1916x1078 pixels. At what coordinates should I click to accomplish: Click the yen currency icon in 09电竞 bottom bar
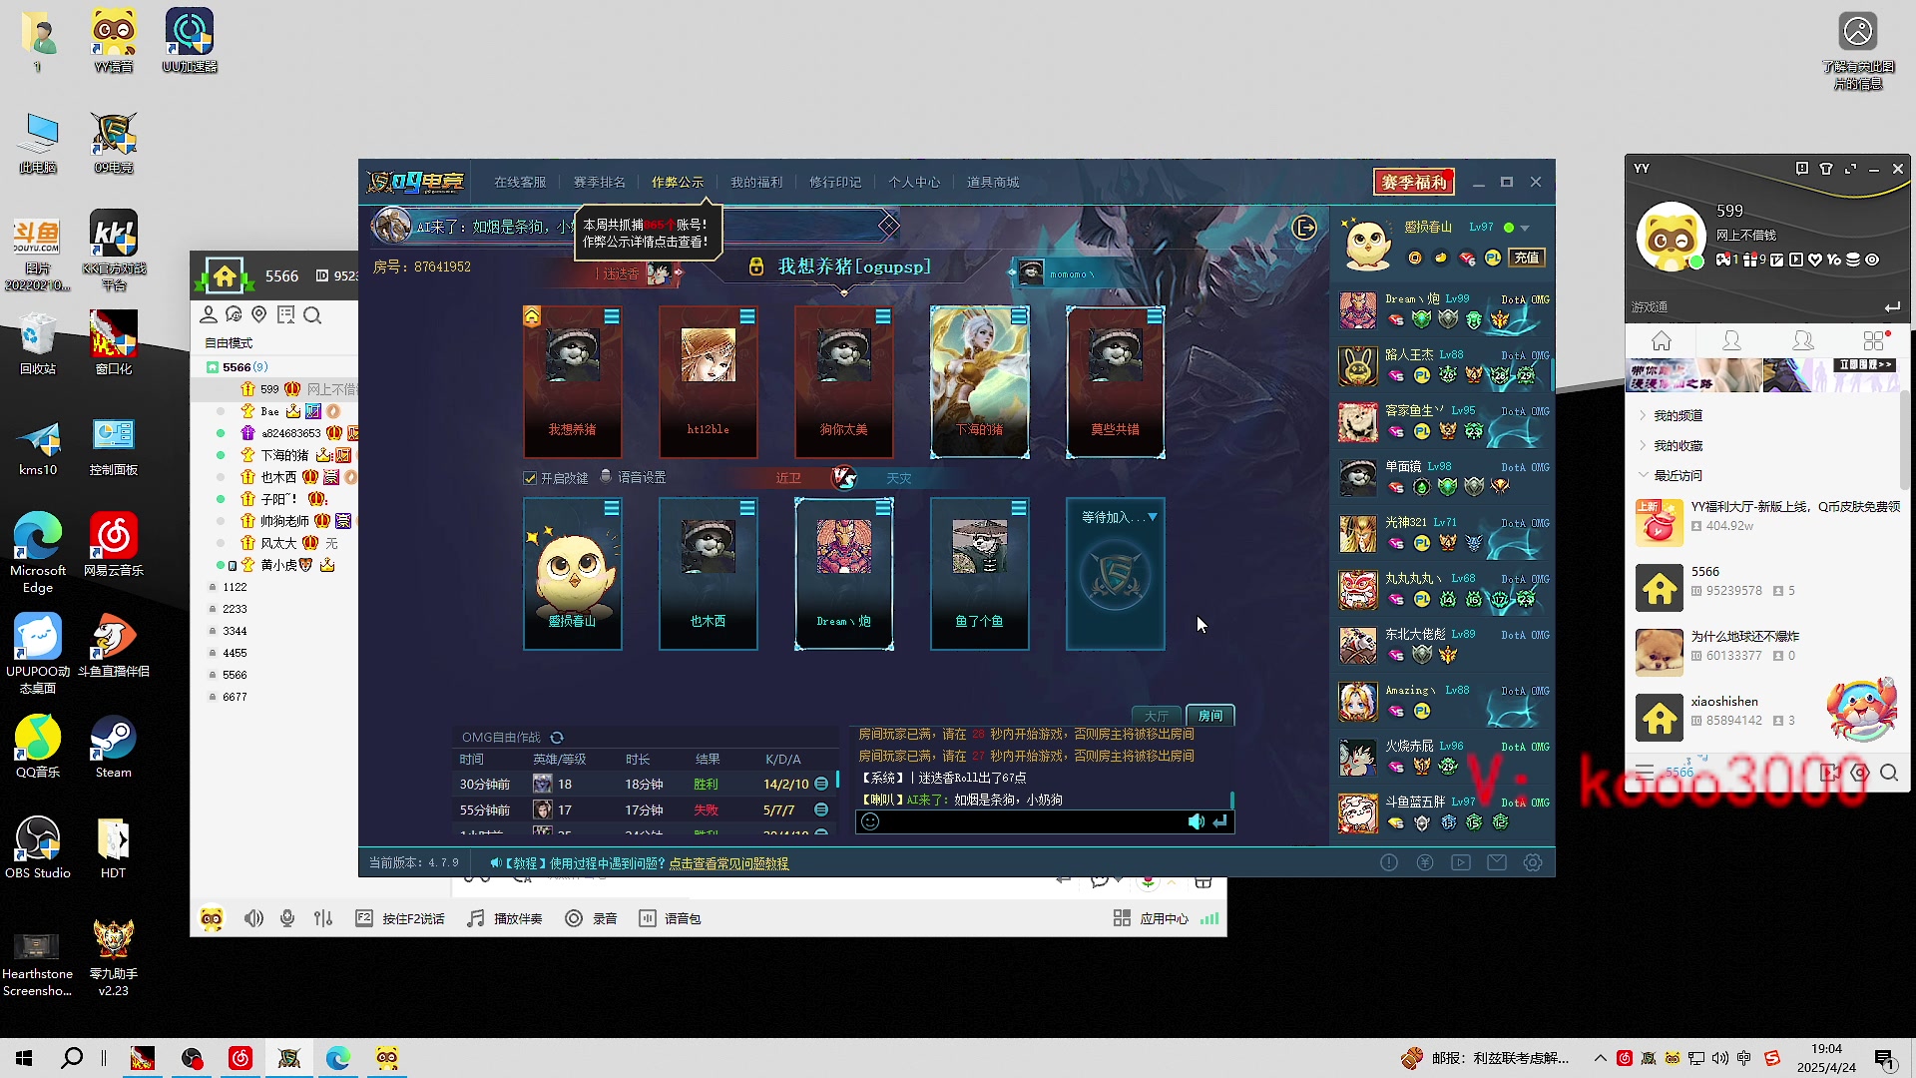pos(1425,862)
